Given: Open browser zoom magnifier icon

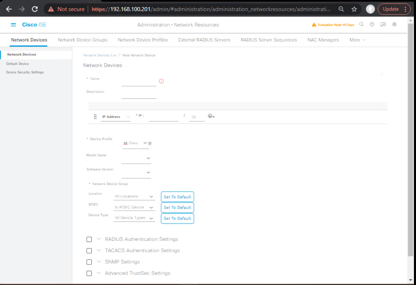Looking at the screenshot, I should (x=341, y=9).
